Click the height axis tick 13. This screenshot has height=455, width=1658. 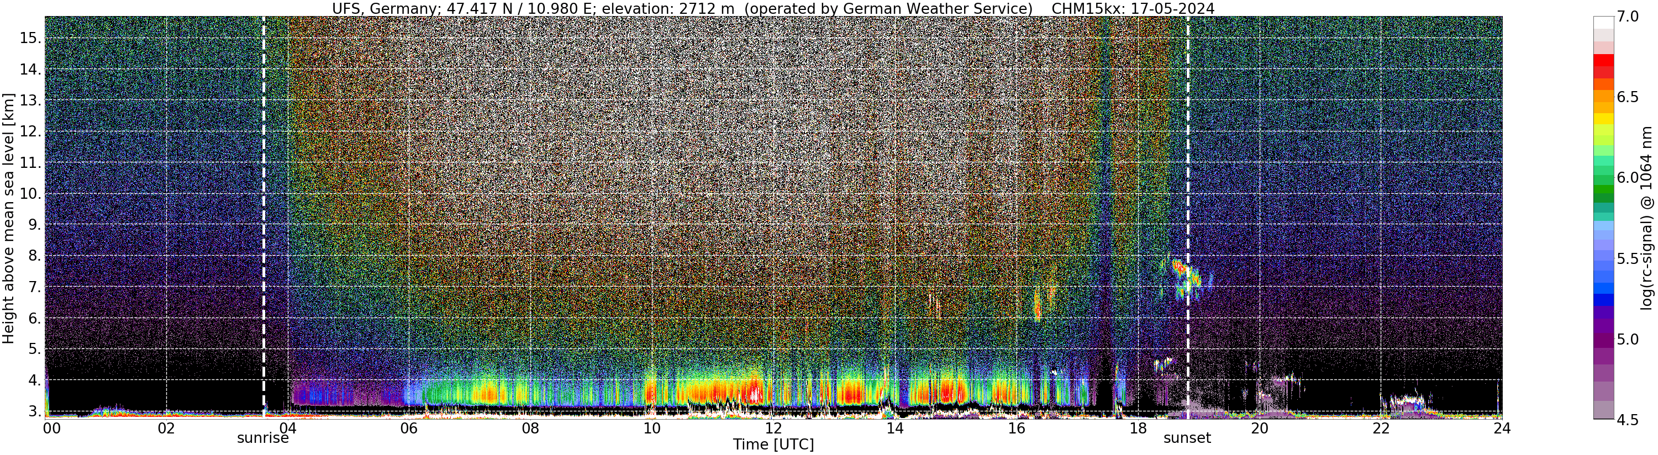pyautogui.click(x=30, y=100)
